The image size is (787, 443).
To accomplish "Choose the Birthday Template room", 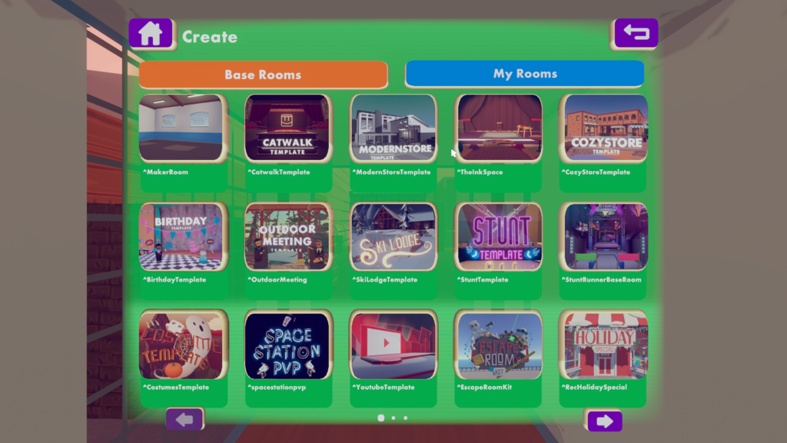I will point(182,236).
